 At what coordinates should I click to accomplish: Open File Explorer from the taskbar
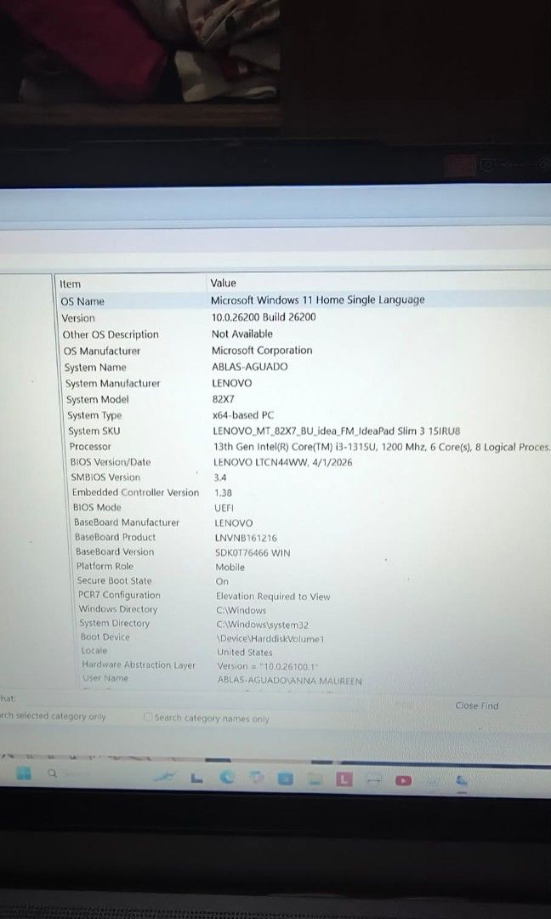coord(315,779)
